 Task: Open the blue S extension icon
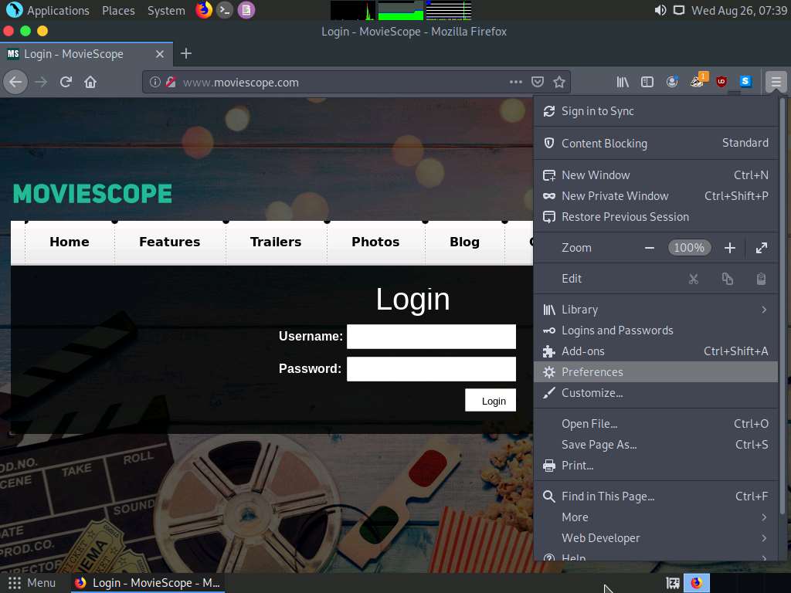(x=745, y=81)
